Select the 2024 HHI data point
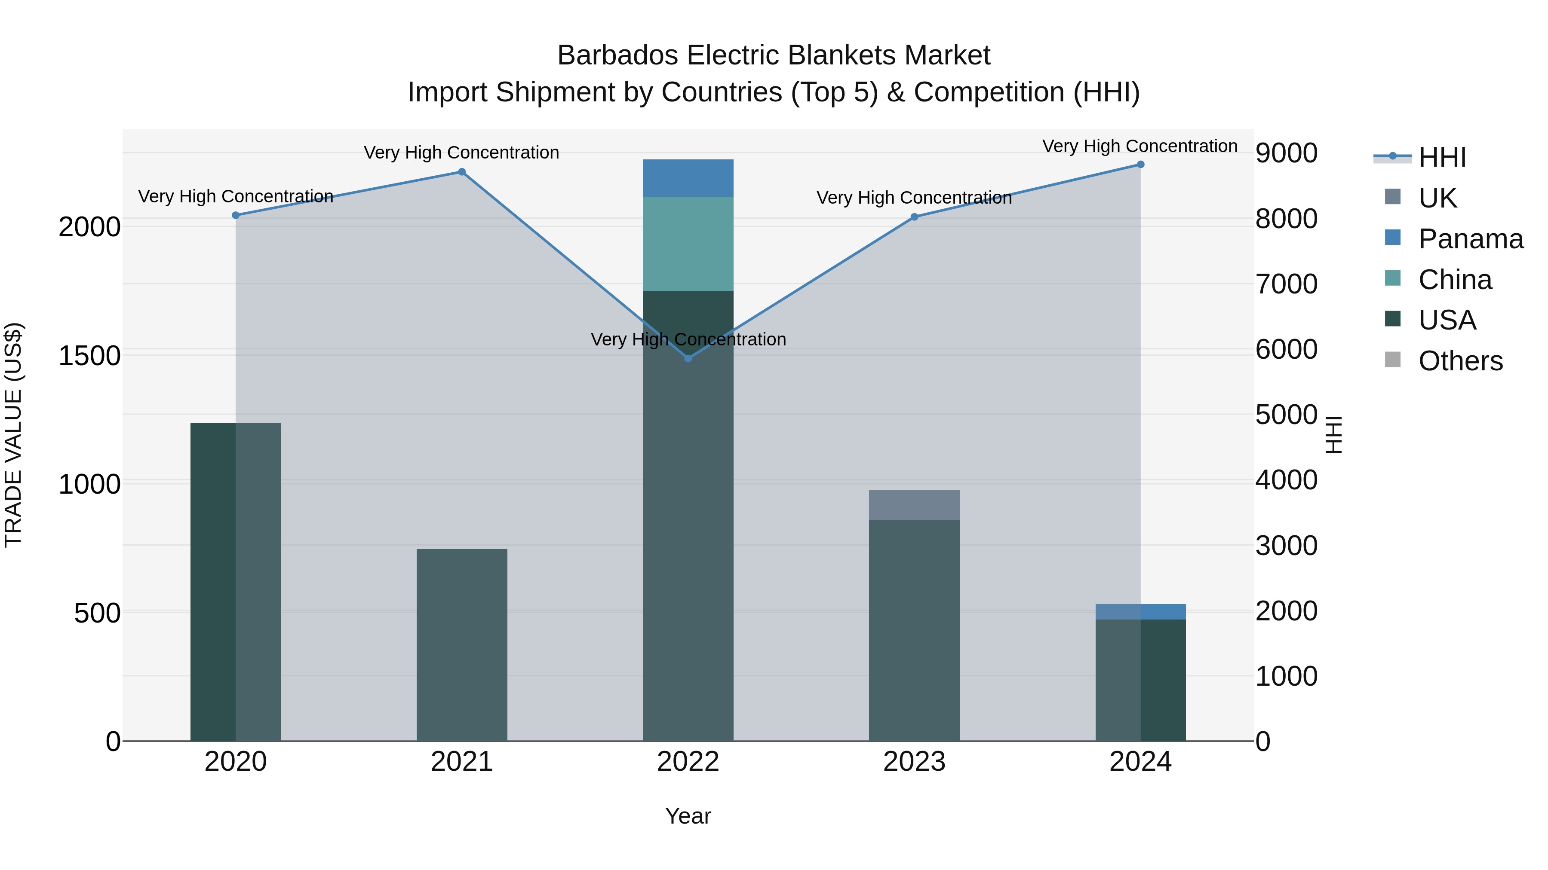1548x870 pixels. click(1140, 165)
